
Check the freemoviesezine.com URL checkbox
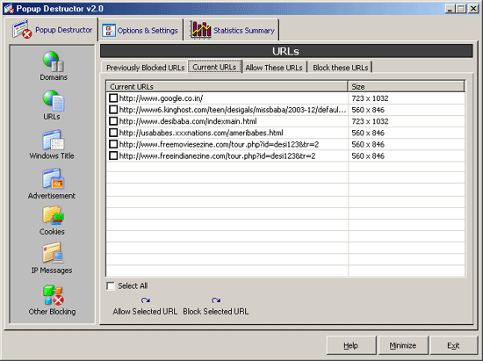click(x=113, y=144)
